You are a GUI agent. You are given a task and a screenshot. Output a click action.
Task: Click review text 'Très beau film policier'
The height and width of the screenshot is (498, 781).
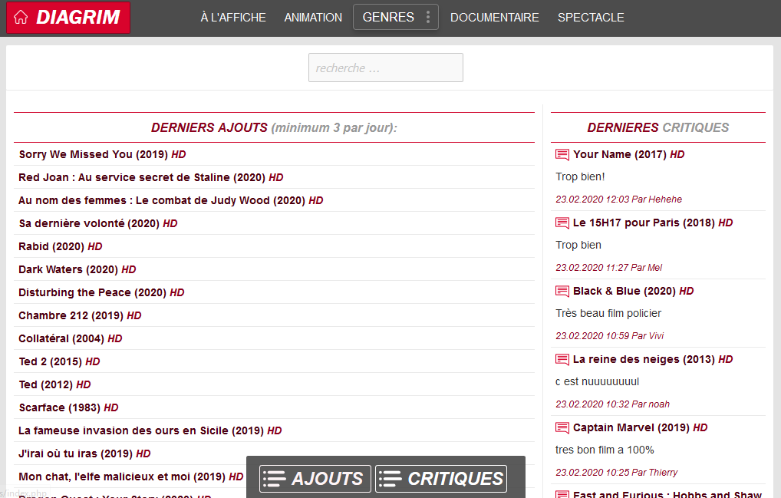point(608,313)
